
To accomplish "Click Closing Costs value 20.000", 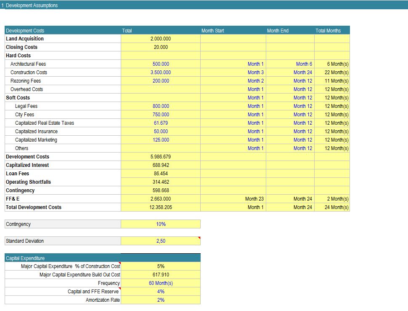I will (161, 47).
